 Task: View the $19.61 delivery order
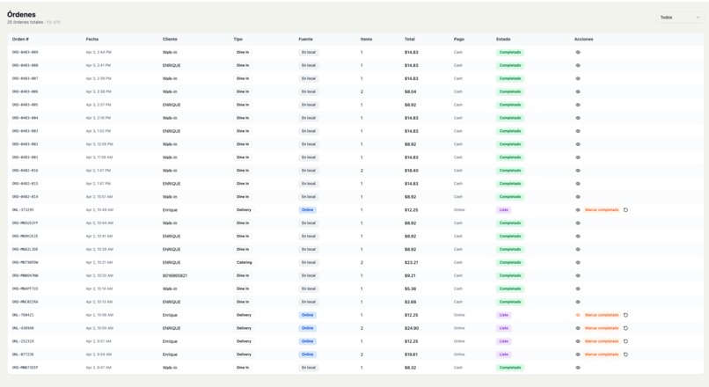tap(578, 354)
